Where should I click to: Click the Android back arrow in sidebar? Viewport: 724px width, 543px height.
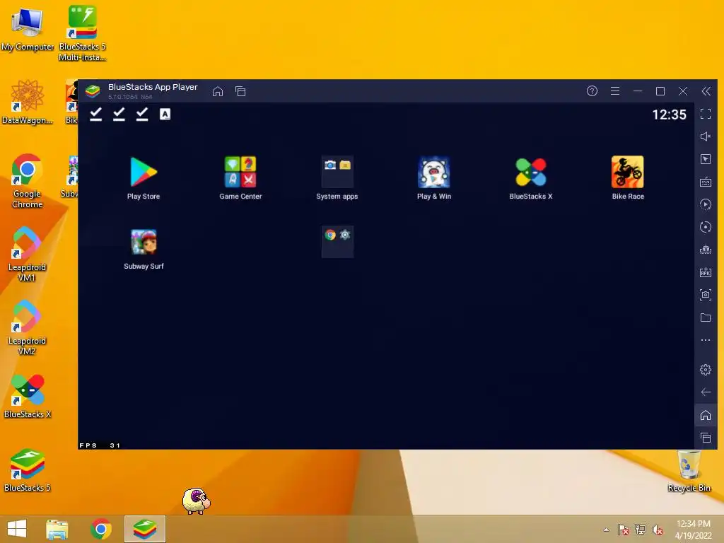click(x=706, y=392)
